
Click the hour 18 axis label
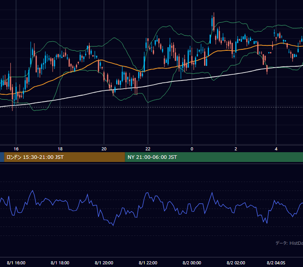click(x=60, y=149)
